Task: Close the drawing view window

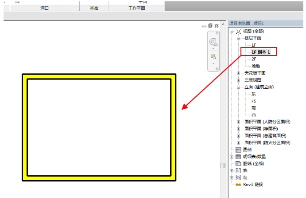Action: (217, 26)
